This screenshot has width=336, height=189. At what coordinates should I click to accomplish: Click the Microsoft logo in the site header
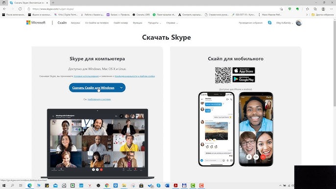click(x=36, y=23)
